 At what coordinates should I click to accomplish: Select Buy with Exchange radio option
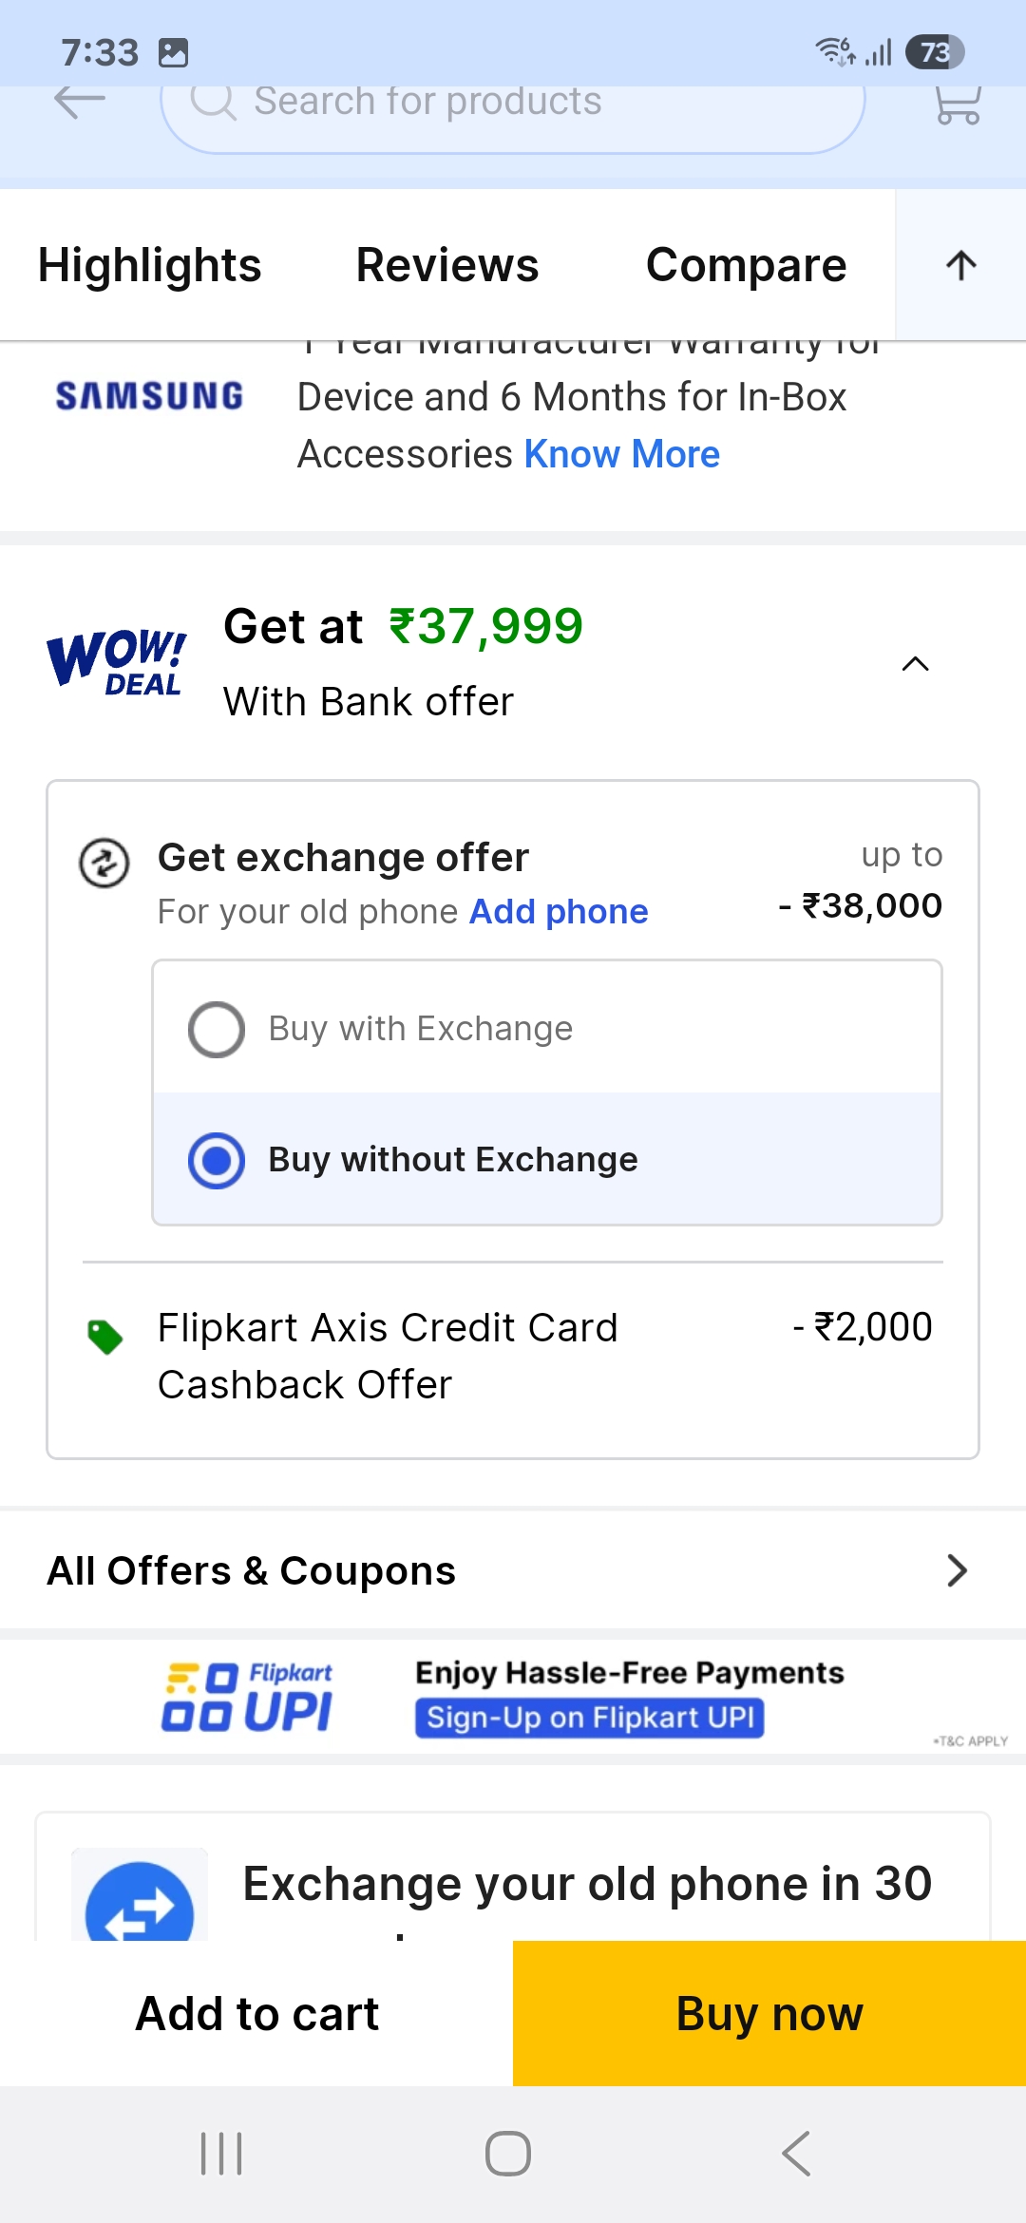point(217,1029)
